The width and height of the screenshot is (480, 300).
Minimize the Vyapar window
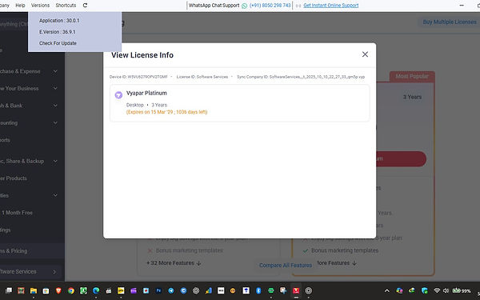pyautogui.click(x=462, y=6)
